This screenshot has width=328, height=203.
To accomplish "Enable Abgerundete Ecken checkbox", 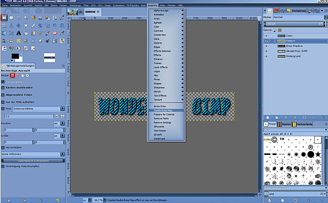I will point(3,95).
